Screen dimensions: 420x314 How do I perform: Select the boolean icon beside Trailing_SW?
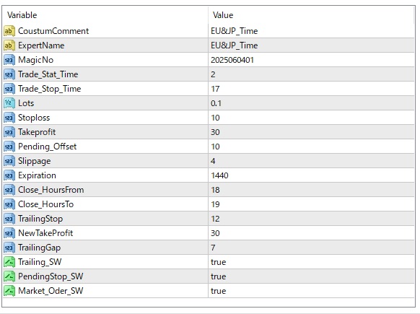point(9,262)
